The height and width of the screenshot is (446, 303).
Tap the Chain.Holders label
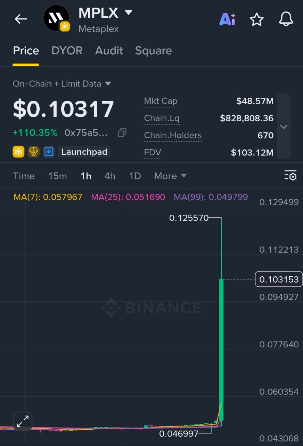[173, 136]
